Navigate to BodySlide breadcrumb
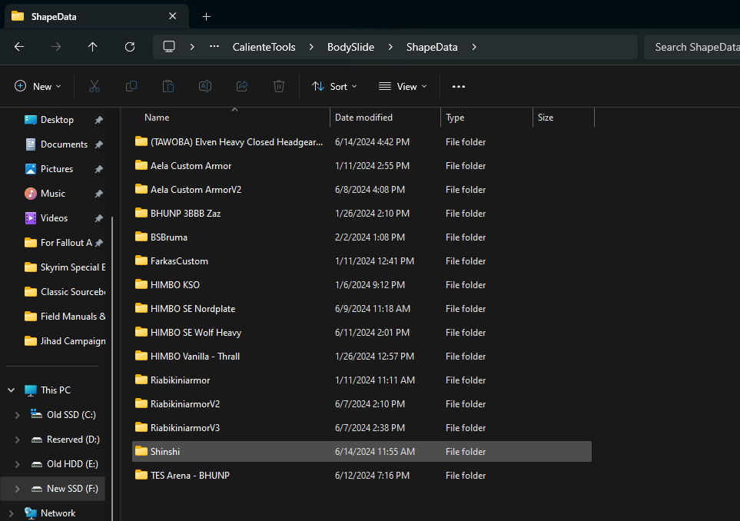The width and height of the screenshot is (740, 521). click(350, 47)
